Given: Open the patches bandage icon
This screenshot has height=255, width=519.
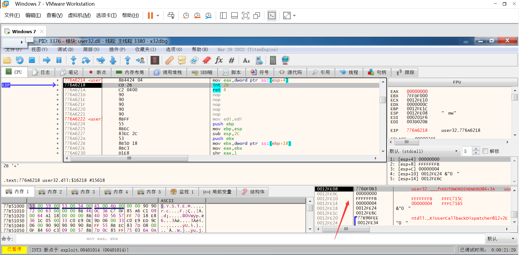Looking at the screenshot, I should [169, 60].
